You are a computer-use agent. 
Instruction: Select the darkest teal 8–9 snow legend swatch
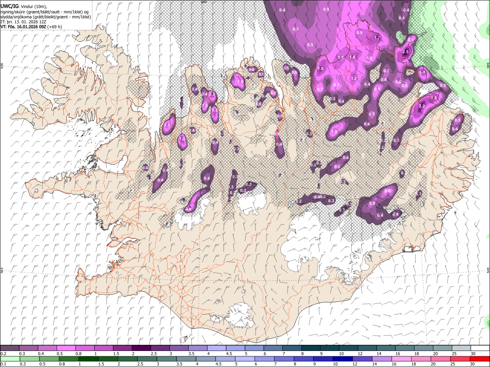pyautogui.click(x=310, y=348)
